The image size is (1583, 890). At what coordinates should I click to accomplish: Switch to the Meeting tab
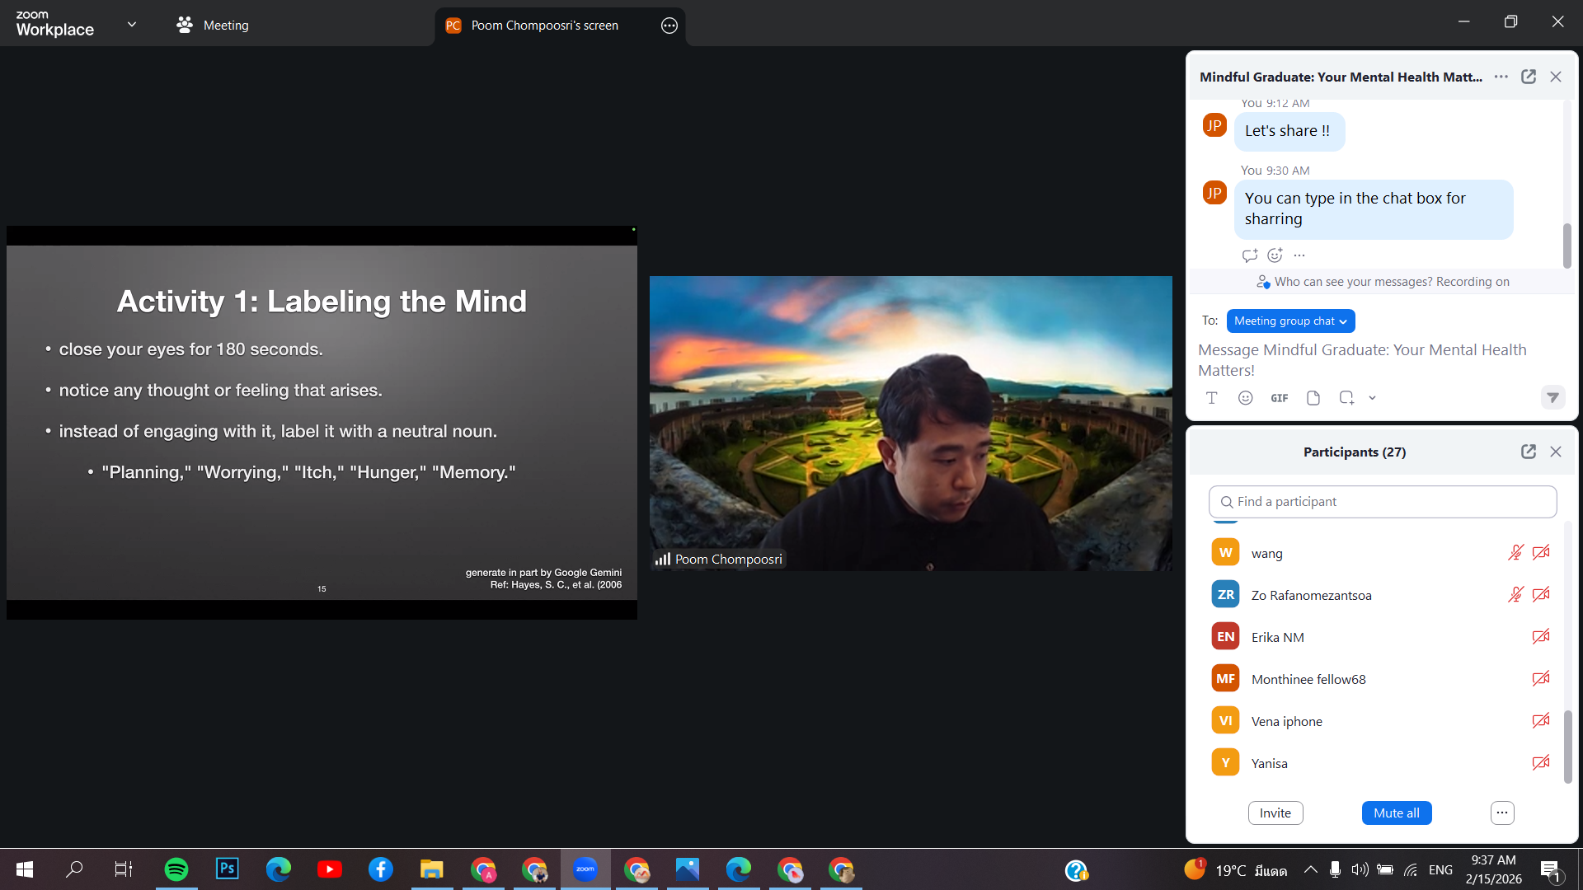pyautogui.click(x=213, y=26)
